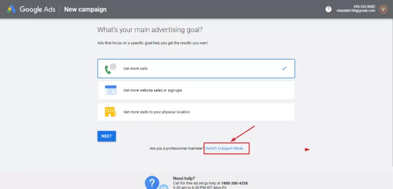Click the help phone number 1800-200-4228
393x189 pixels.
tap(234, 183)
